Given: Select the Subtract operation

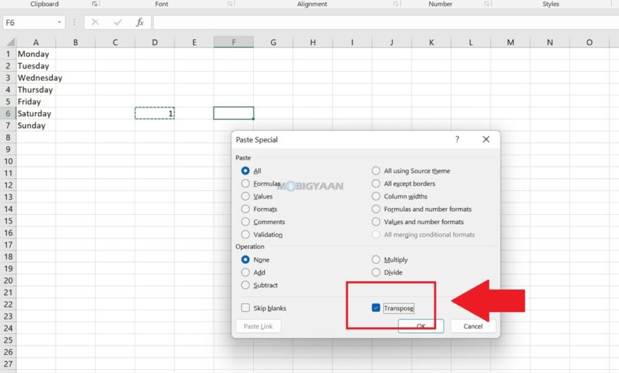Looking at the screenshot, I should tap(245, 285).
